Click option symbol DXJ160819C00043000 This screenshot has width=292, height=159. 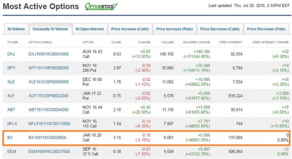pyautogui.click(x=49, y=54)
